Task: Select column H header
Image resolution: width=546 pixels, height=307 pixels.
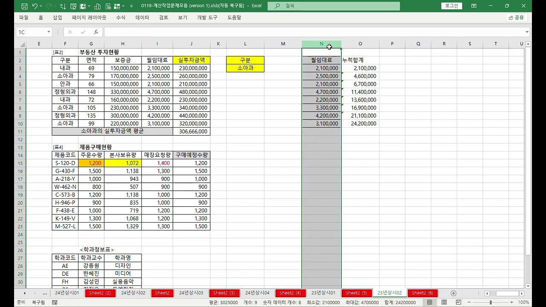Action: pyautogui.click(x=123, y=44)
